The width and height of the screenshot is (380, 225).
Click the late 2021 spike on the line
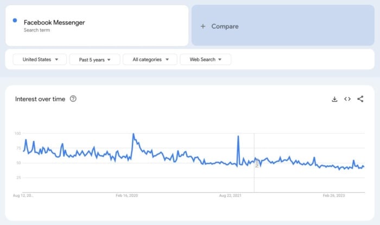coord(238,136)
